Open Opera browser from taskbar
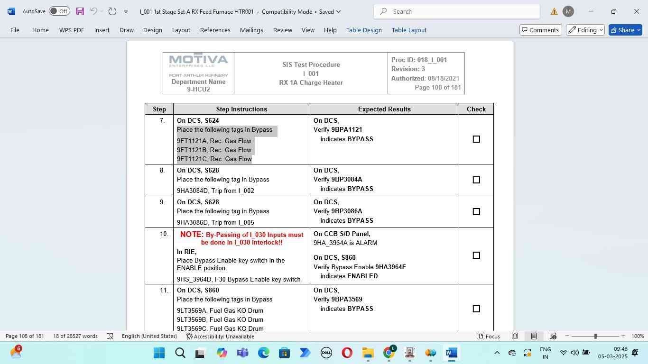648x364 pixels. [x=347, y=353]
